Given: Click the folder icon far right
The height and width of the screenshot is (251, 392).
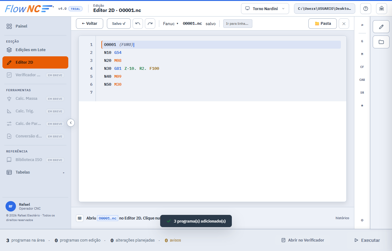Looking at the screenshot, I should (x=381, y=42).
